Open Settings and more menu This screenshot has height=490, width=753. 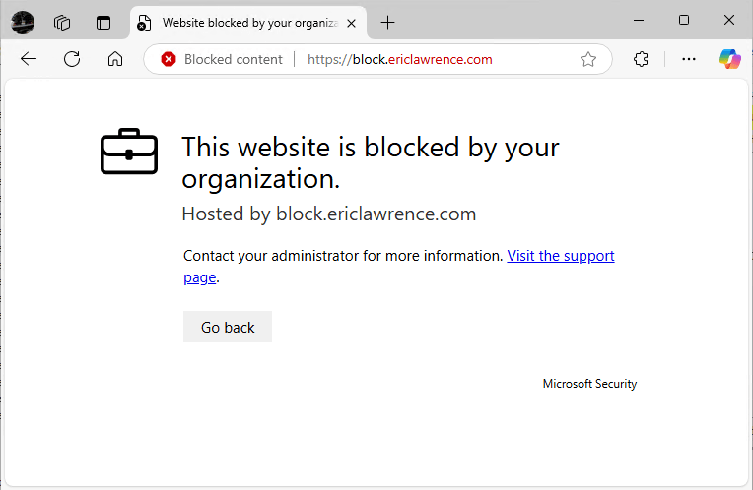[689, 59]
